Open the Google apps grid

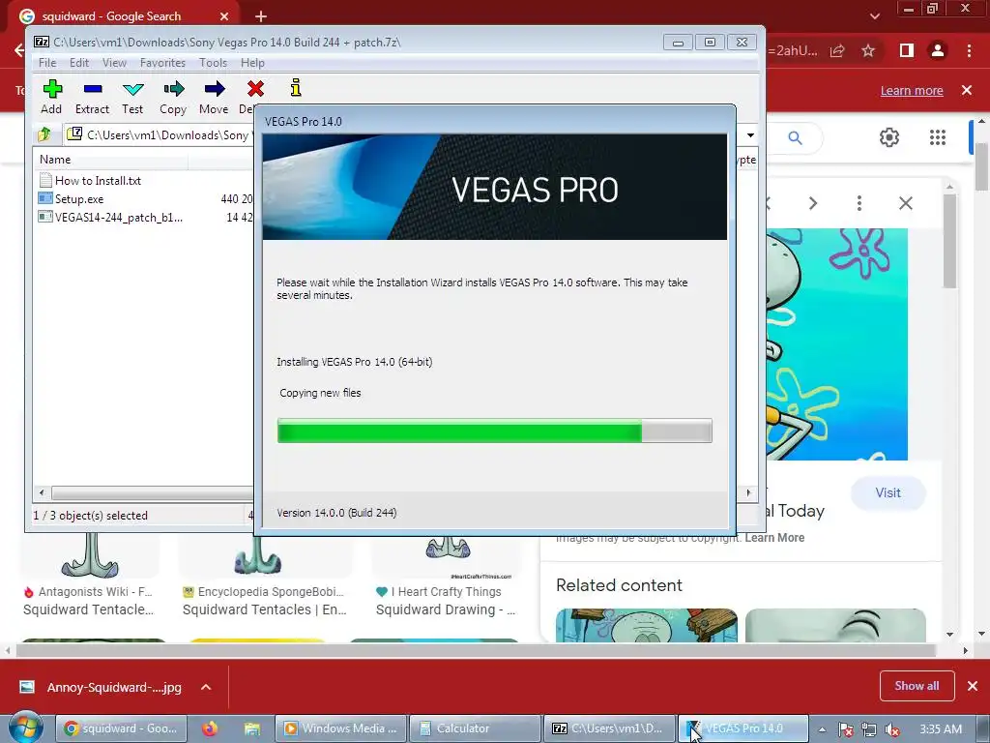point(938,137)
